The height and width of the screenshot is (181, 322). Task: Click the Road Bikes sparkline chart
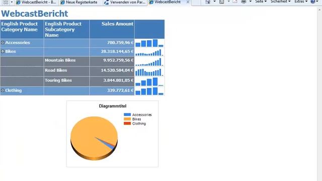[149, 71]
